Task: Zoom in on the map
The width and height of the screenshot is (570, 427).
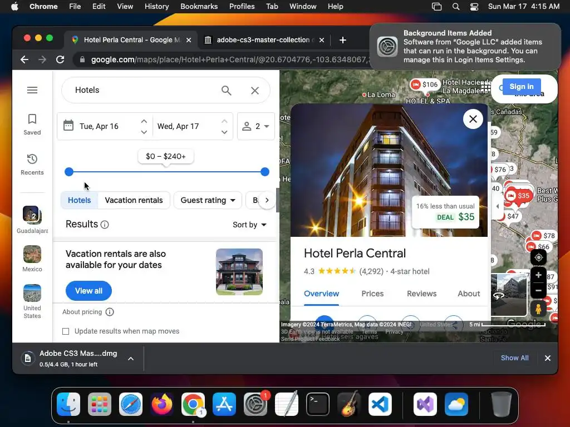Action: coord(538,275)
